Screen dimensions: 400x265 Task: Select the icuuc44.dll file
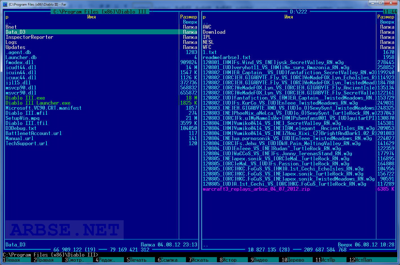pos(21,78)
